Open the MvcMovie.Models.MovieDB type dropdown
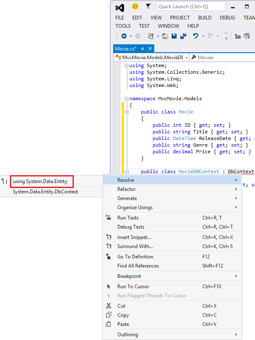Viewport: 255px width, 340px height. click(151, 58)
